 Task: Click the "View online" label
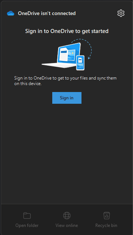66,225
